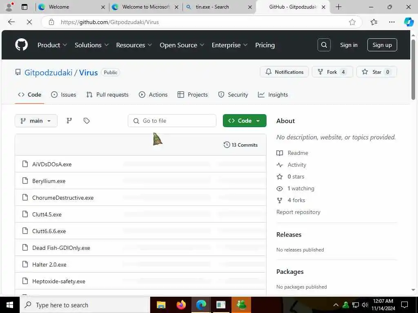Image resolution: width=418 pixels, height=313 pixels.
Task: Open the green Code dropdown button
Action: (245, 121)
